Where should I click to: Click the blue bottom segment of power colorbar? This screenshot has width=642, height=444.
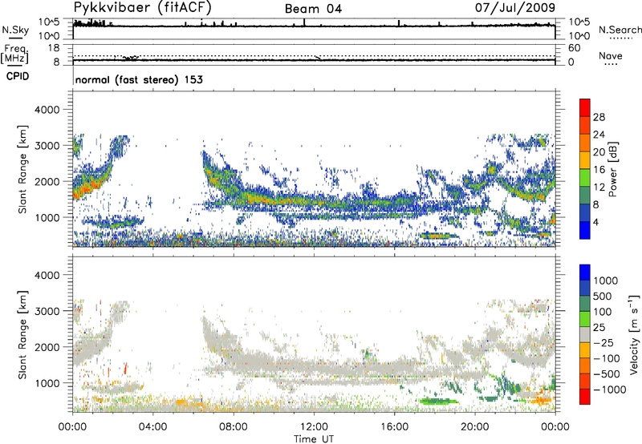(x=585, y=230)
